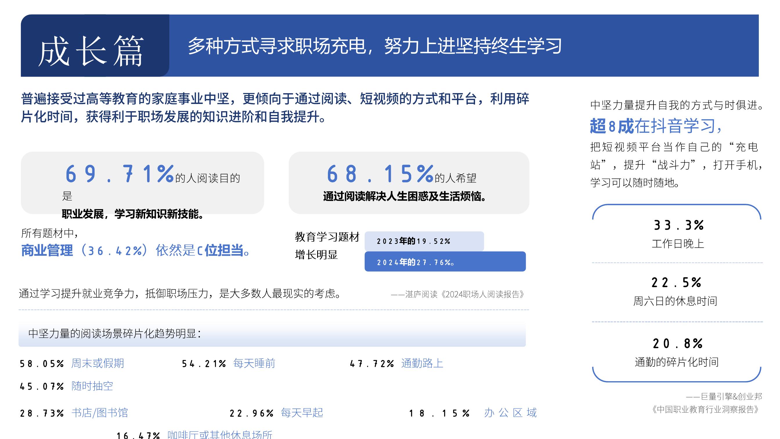Viewport: 780px width, 439px height.
Task: Click the 22.5% figure
Action: [x=676, y=283]
